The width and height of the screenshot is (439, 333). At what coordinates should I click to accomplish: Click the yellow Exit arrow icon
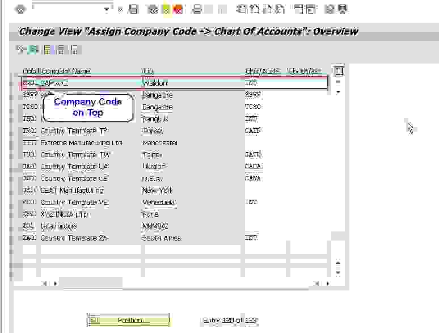165,9
